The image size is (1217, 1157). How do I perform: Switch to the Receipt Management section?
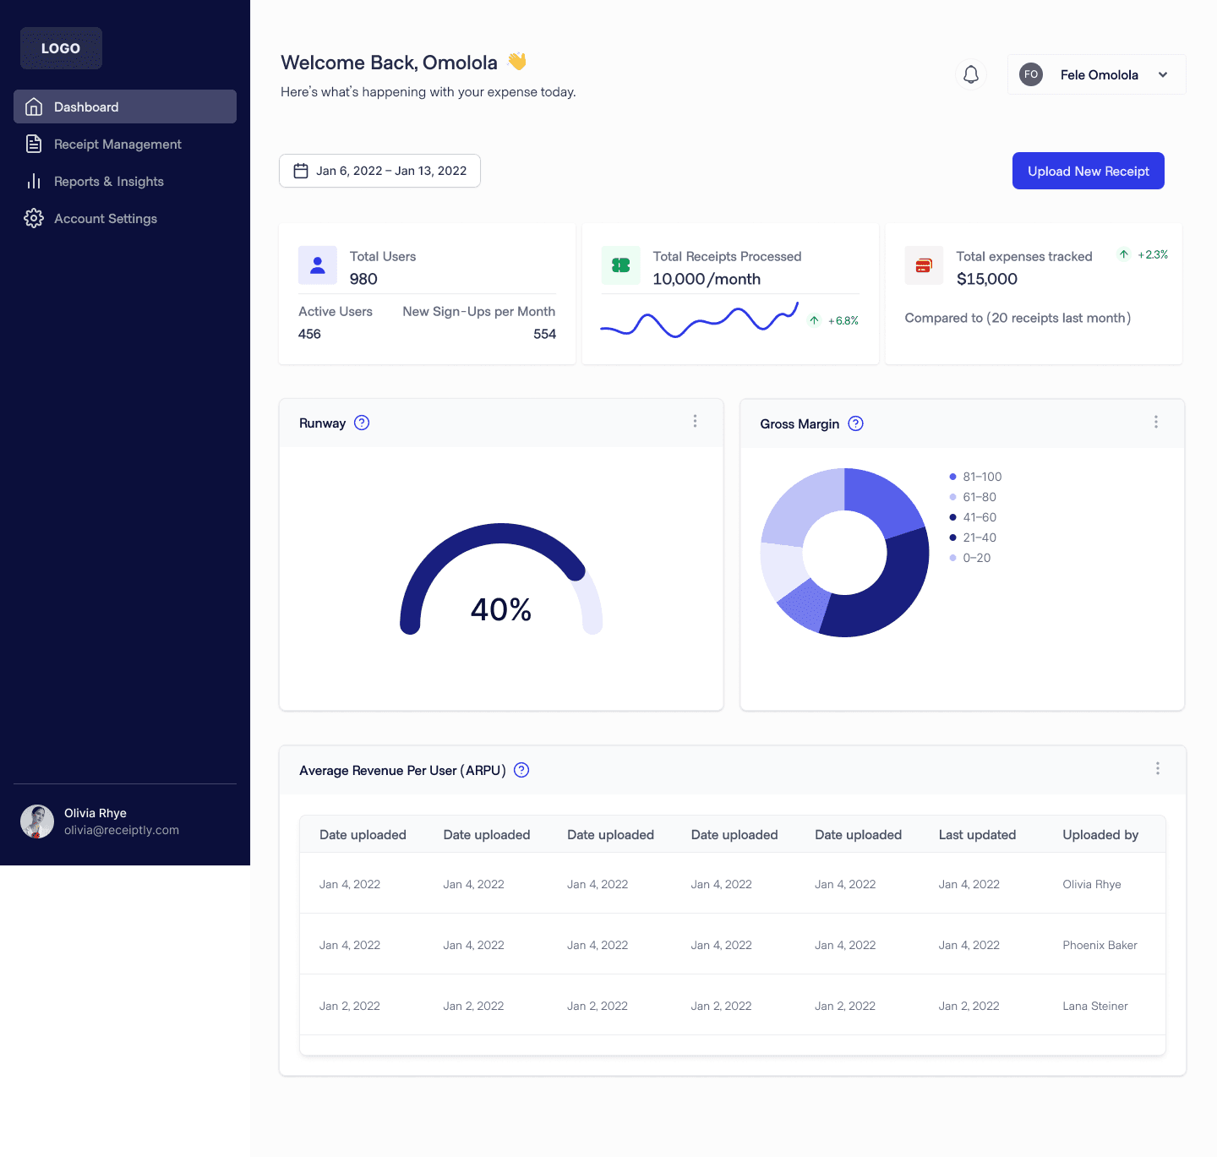tap(117, 144)
